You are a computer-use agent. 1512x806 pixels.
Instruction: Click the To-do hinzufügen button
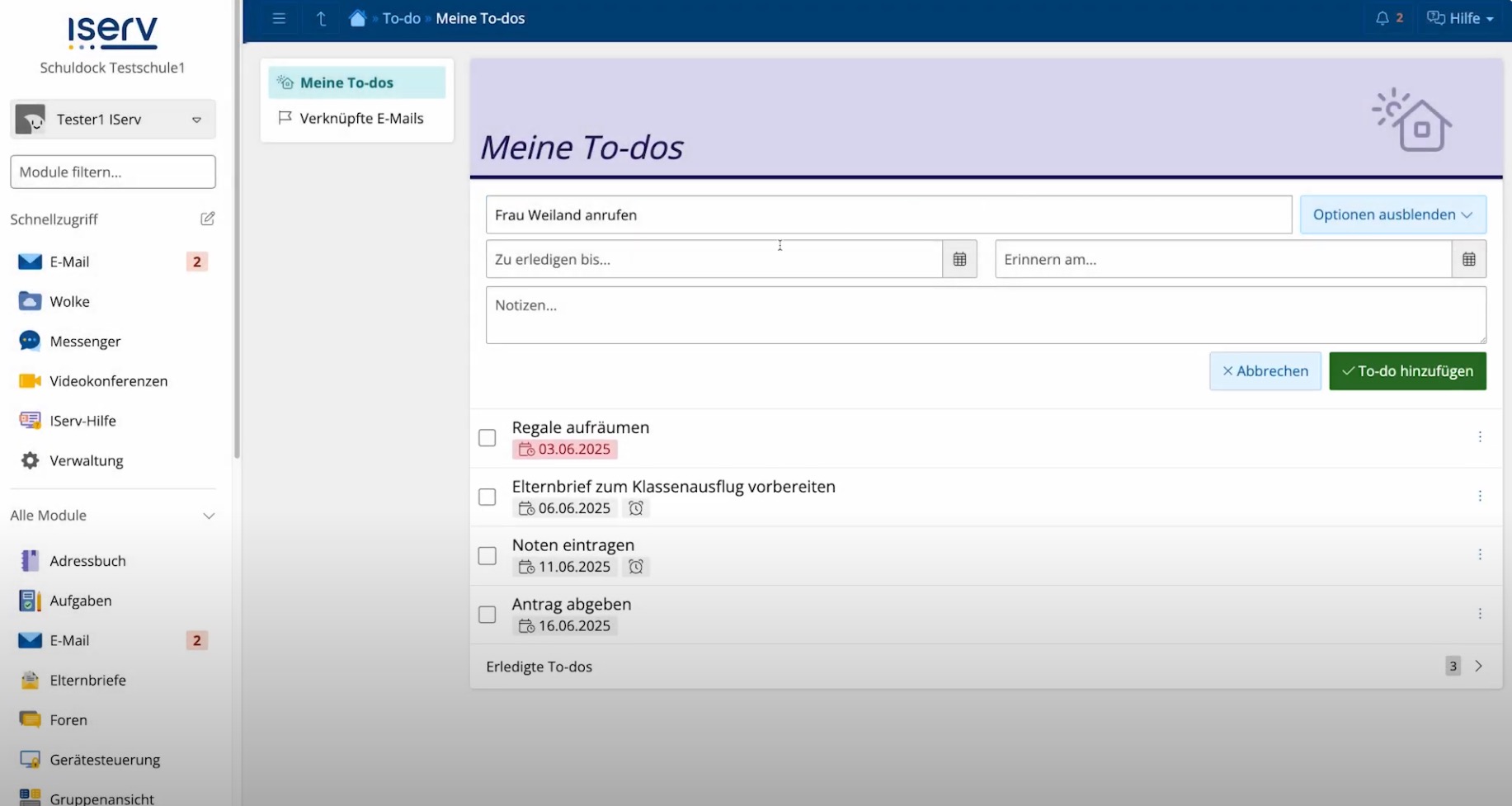tap(1406, 370)
